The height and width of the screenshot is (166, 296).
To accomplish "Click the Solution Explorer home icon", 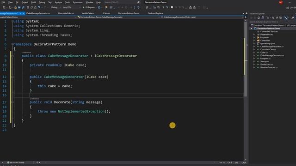I will 259,18.
